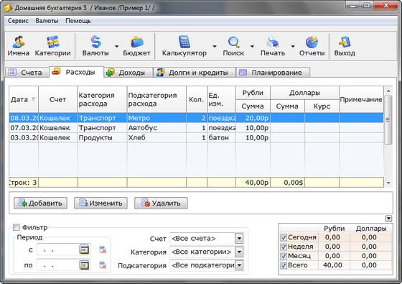Click the Примечание column header
The image size is (402, 284).
[x=362, y=99]
